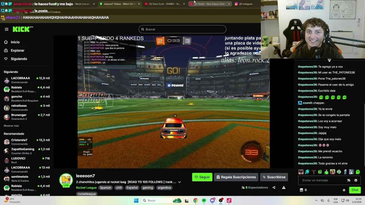Screen dimensions: 365x205
Task: Open the 7TV emotes icon in chat input
Action: pos(349,180)
